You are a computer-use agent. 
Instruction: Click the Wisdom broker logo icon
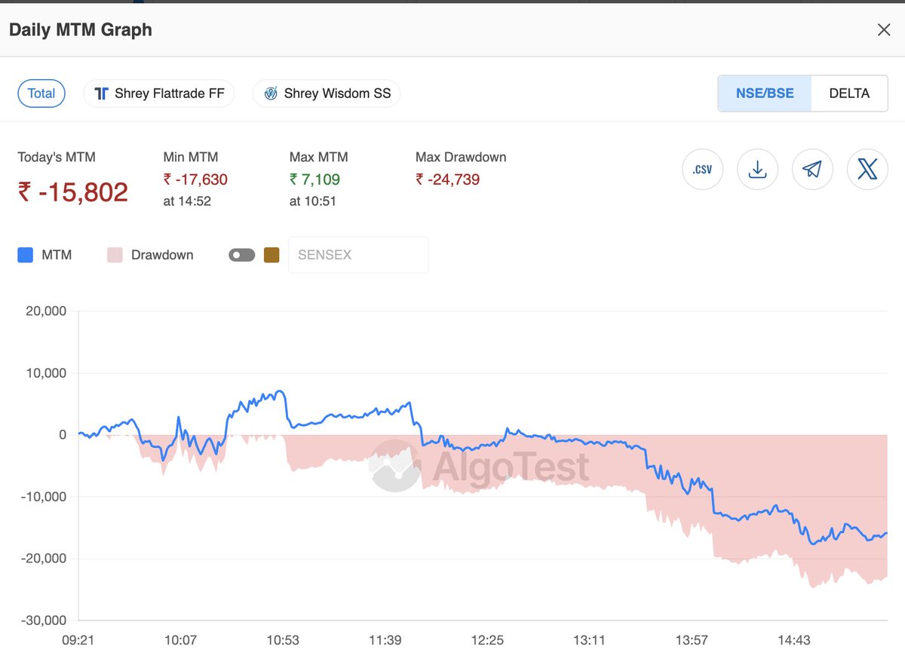(x=271, y=93)
